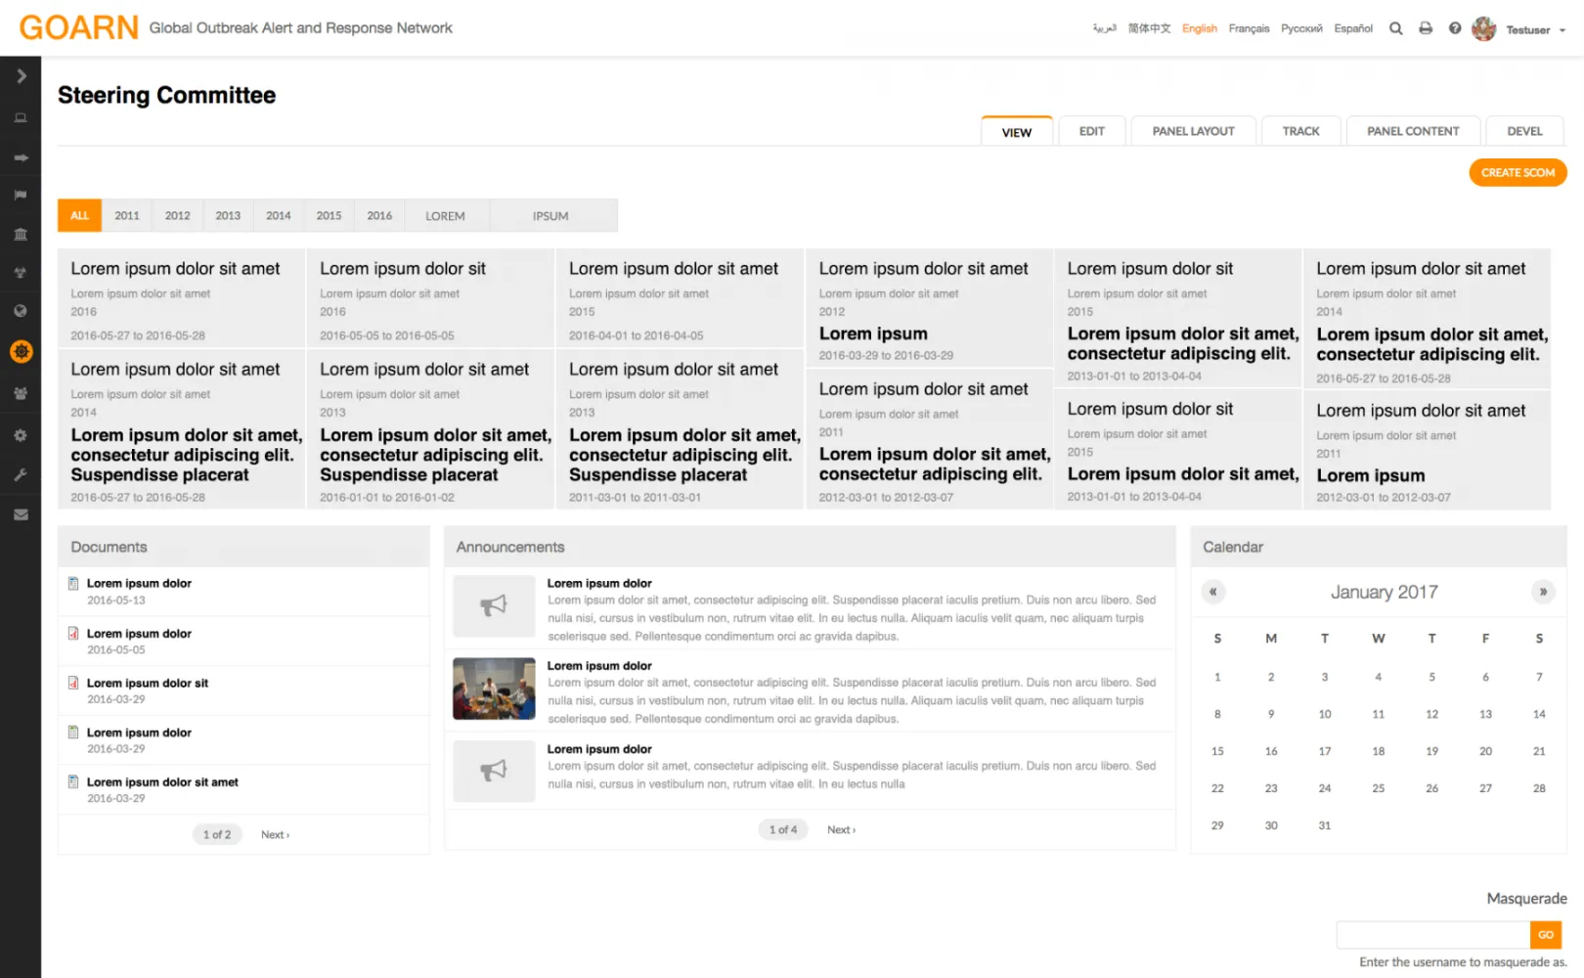Viewport: 1584px width, 978px height.
Task: Open the people group icon in sidebar
Action: pyautogui.click(x=21, y=393)
